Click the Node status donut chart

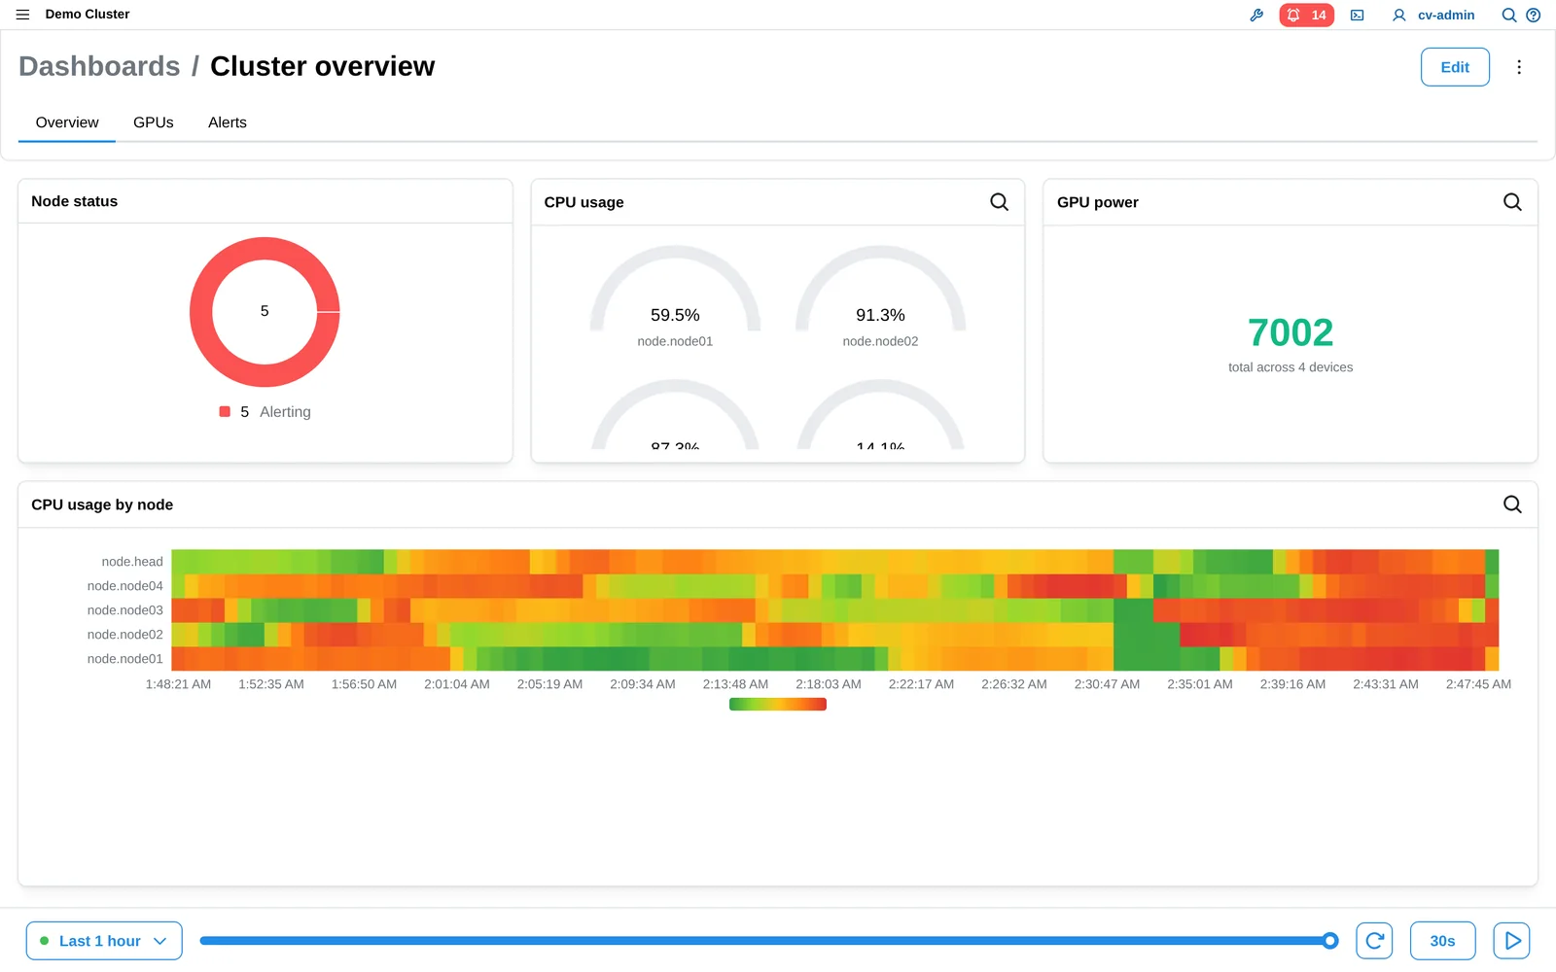point(265,312)
